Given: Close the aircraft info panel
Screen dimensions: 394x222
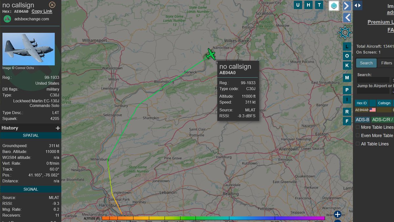Looking at the screenshot, I should [x=52, y=5].
